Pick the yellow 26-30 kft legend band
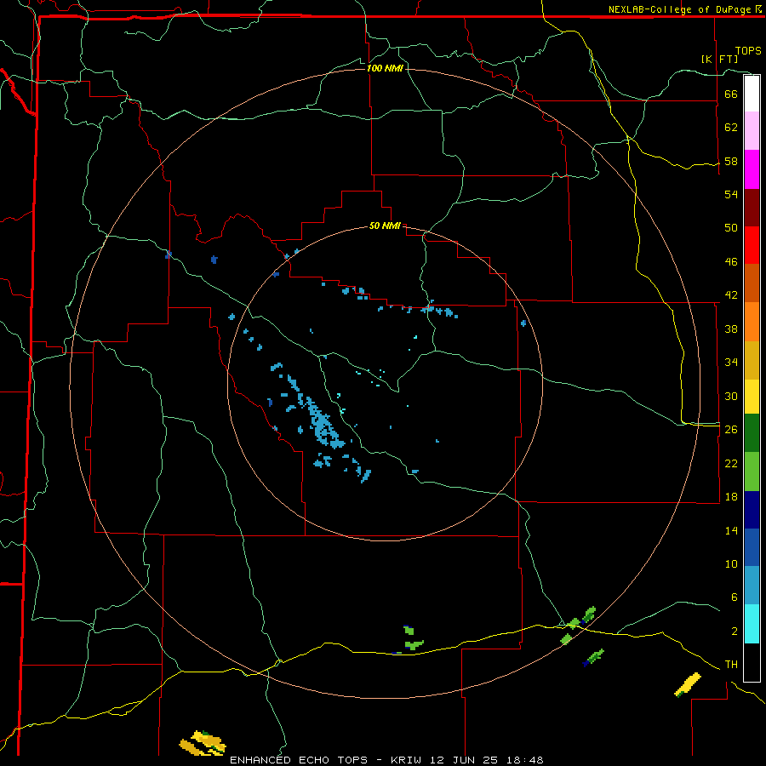The width and height of the screenshot is (766, 766). click(752, 397)
